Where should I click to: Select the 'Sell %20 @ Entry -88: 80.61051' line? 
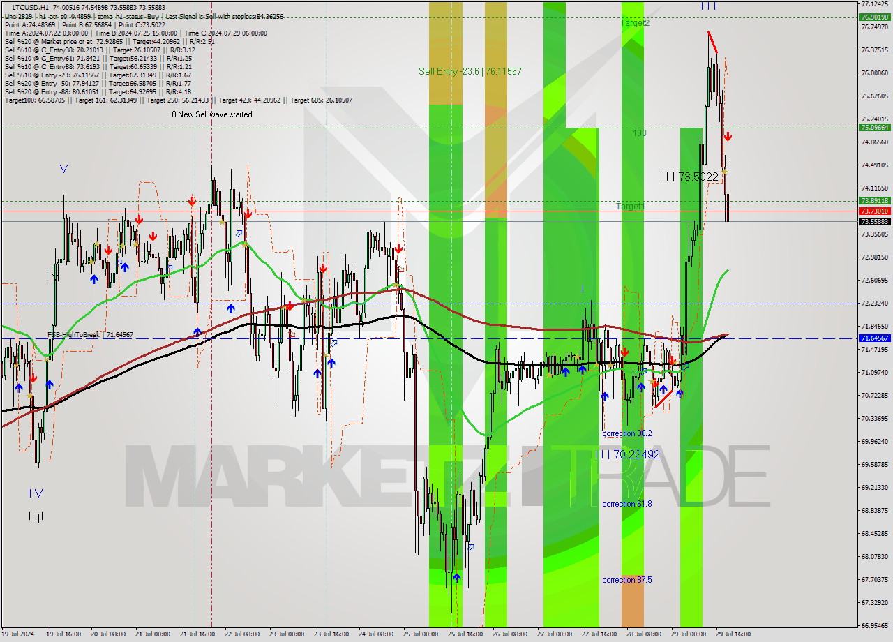[98, 91]
